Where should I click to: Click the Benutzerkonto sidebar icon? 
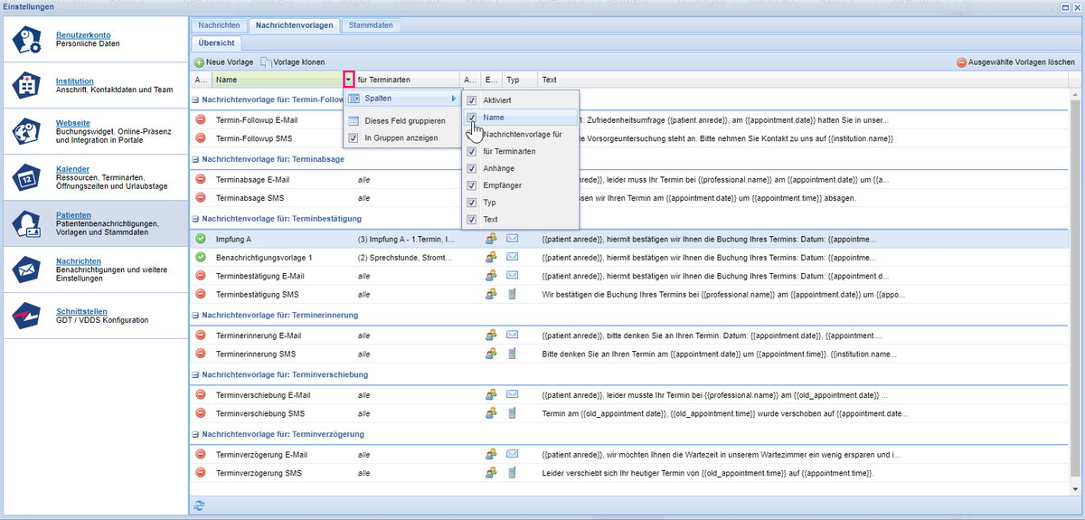[27, 41]
